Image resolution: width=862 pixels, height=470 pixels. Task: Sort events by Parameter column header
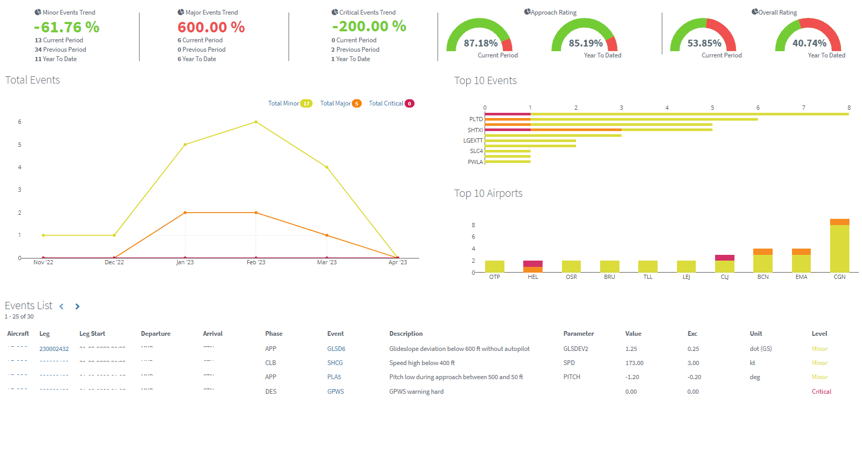[x=579, y=334]
